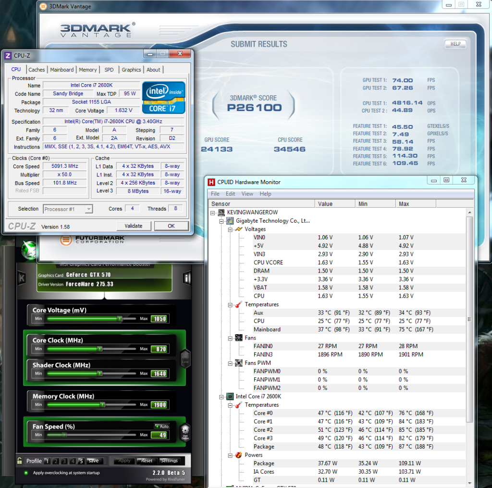Click the CPU-Z title bar Z icon
492x488 pixels.
click(8, 56)
